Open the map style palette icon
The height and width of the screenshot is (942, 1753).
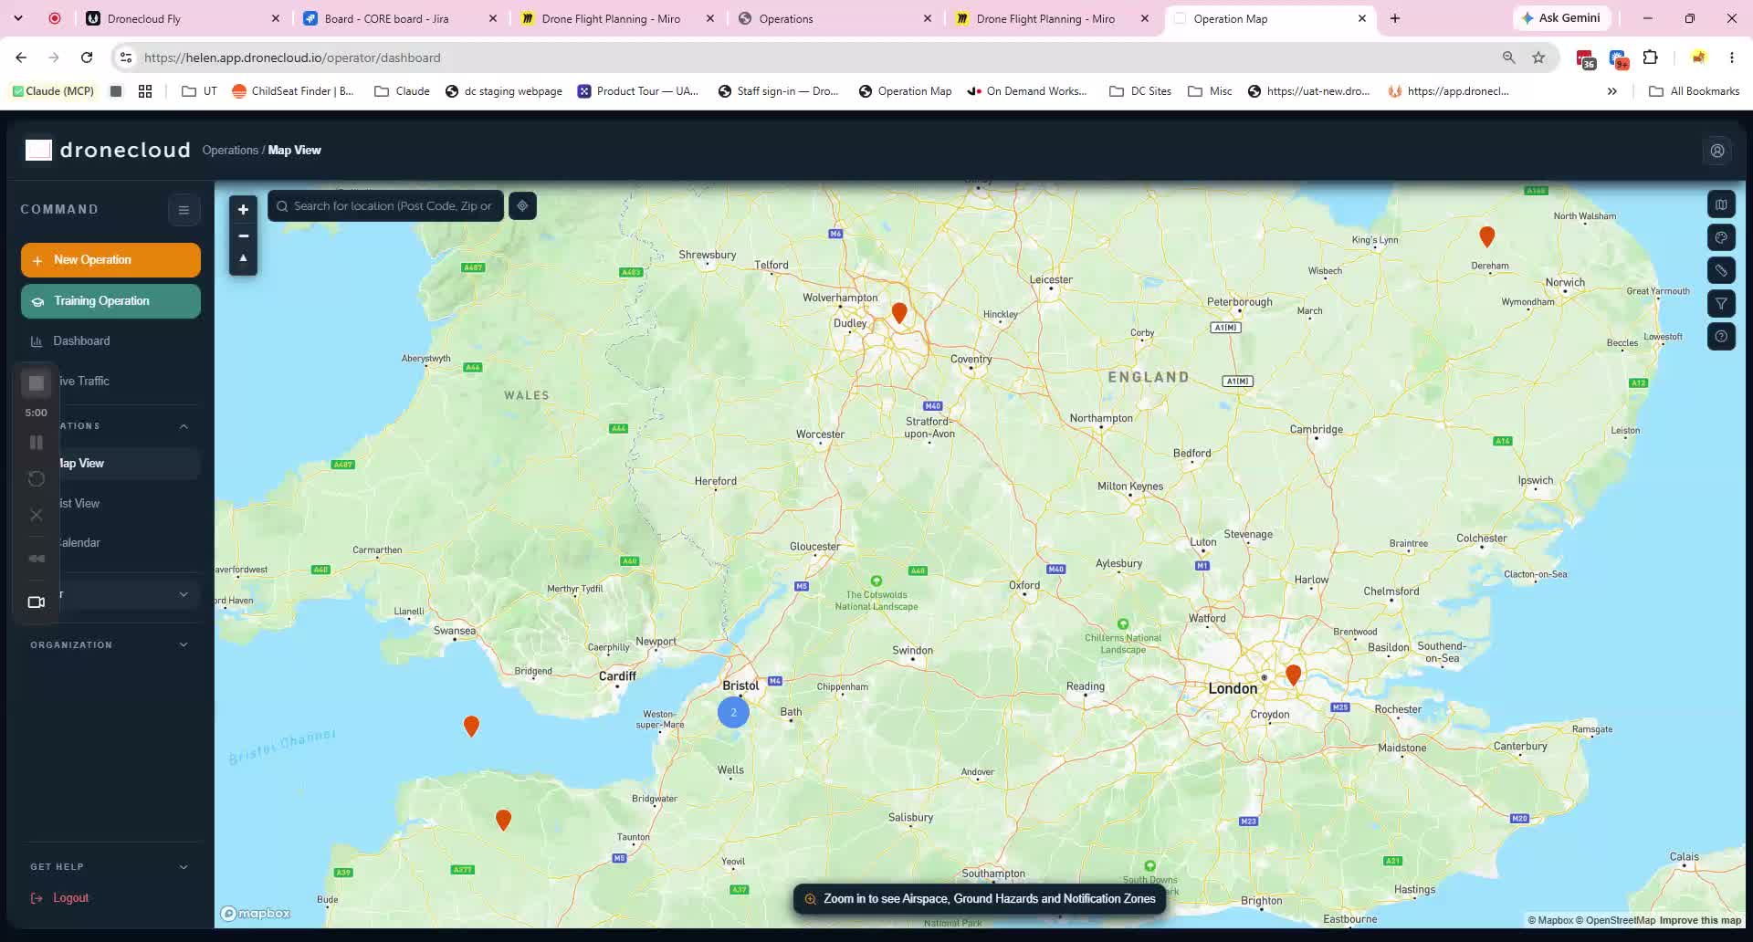pyautogui.click(x=1721, y=237)
